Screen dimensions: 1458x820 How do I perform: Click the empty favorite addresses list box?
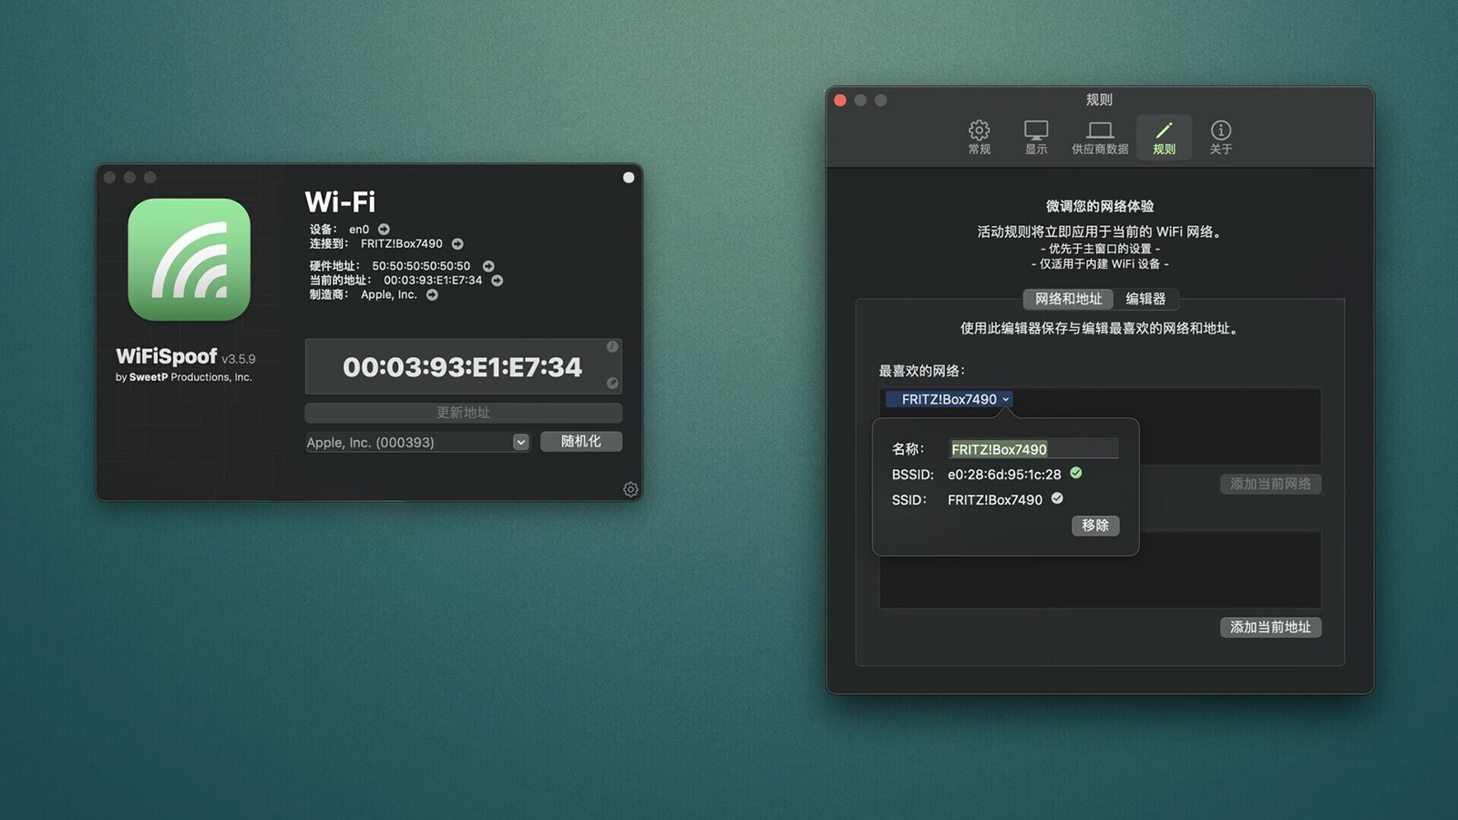tap(1099, 569)
